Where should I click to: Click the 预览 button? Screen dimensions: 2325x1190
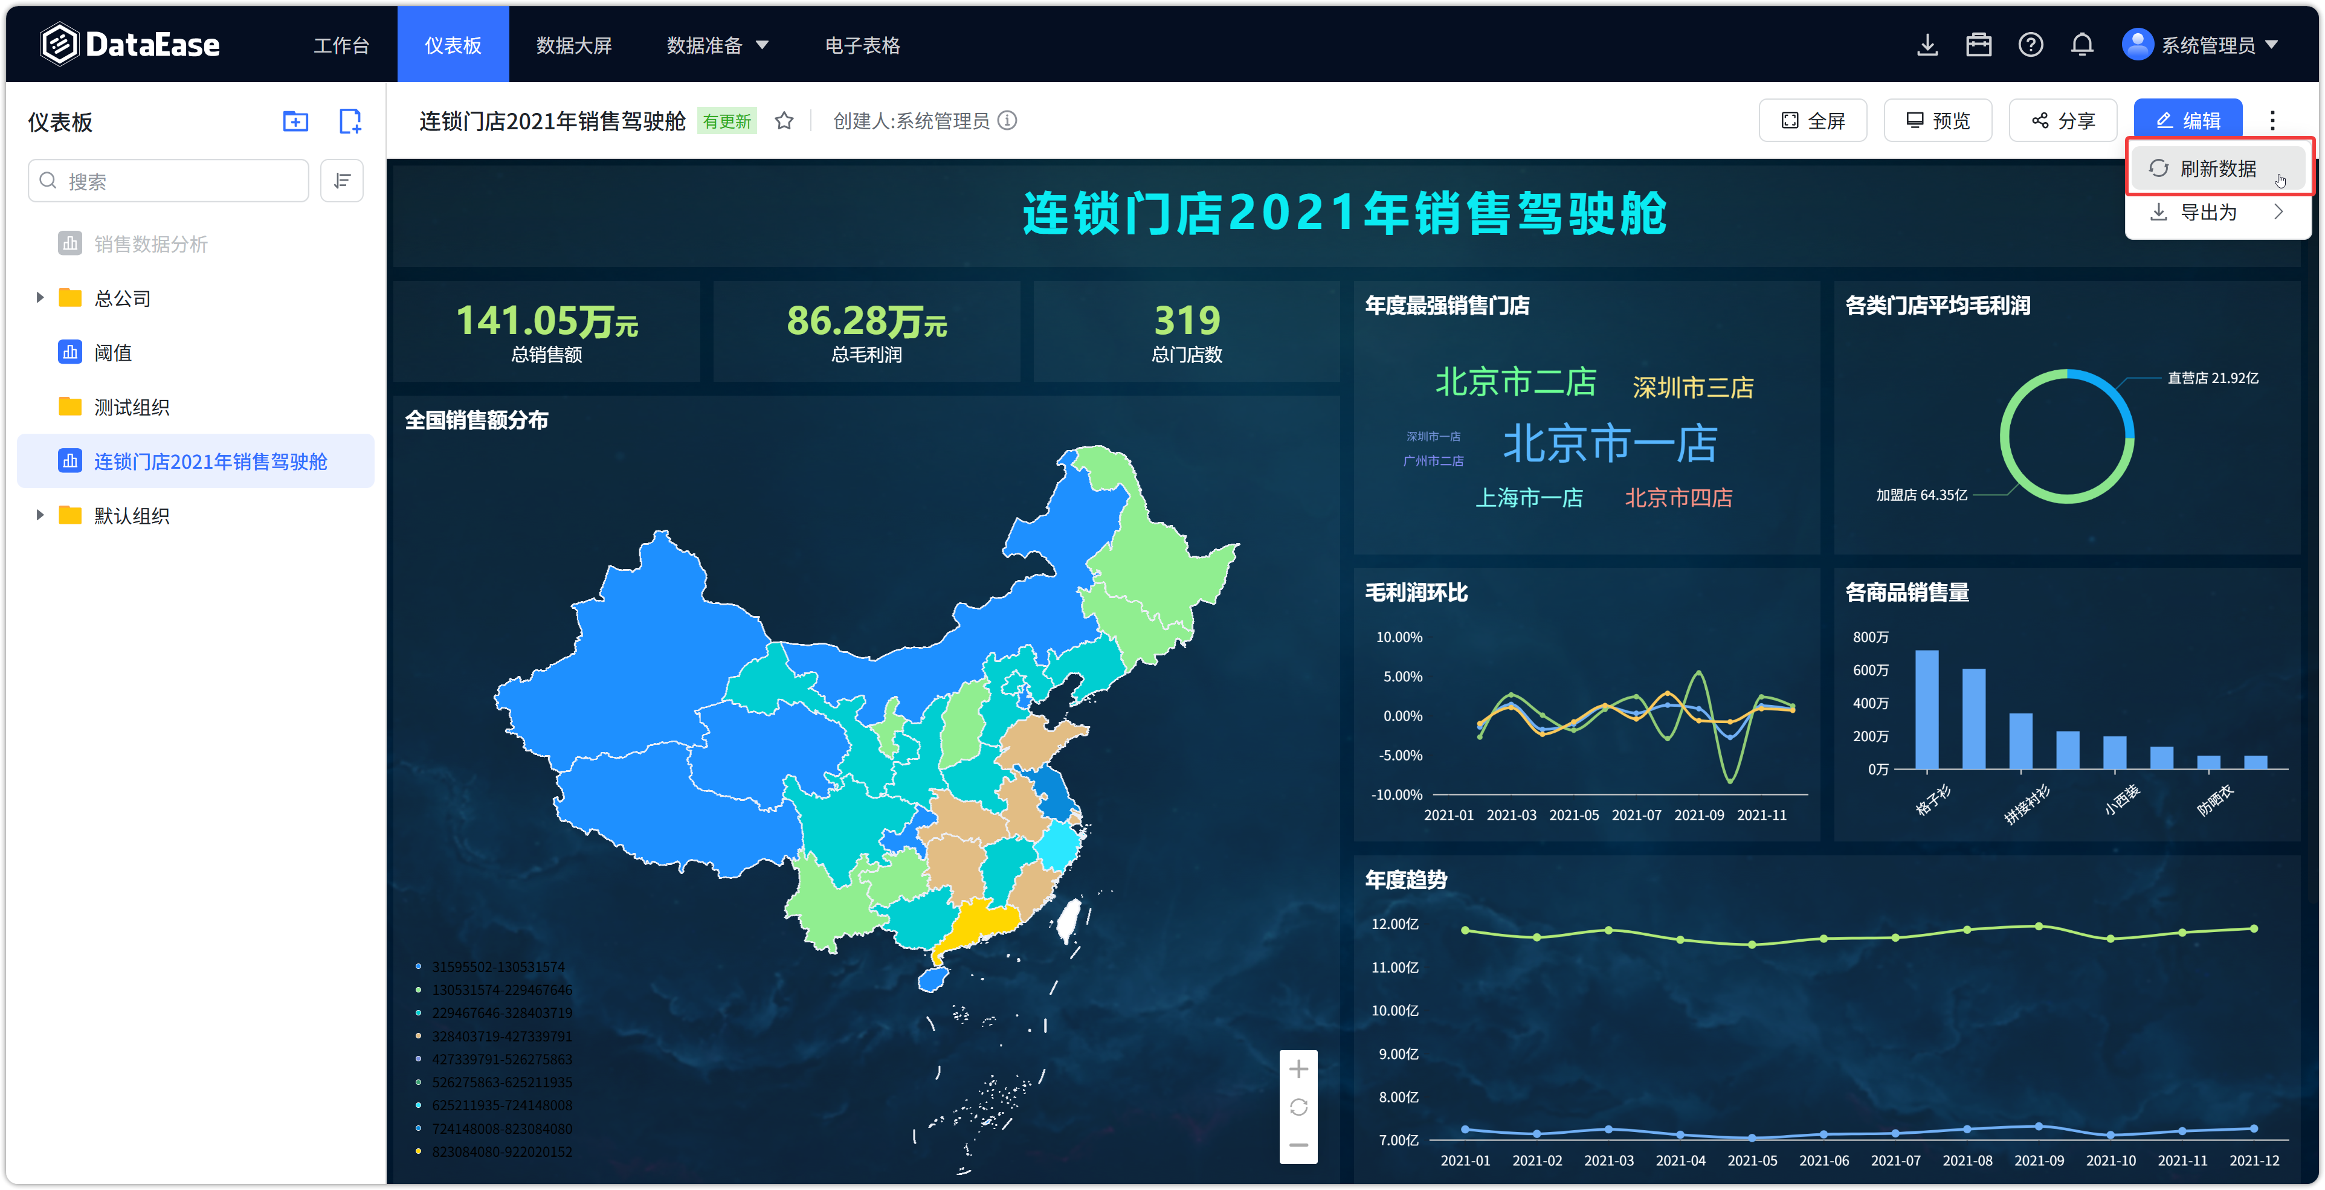coord(1938,121)
